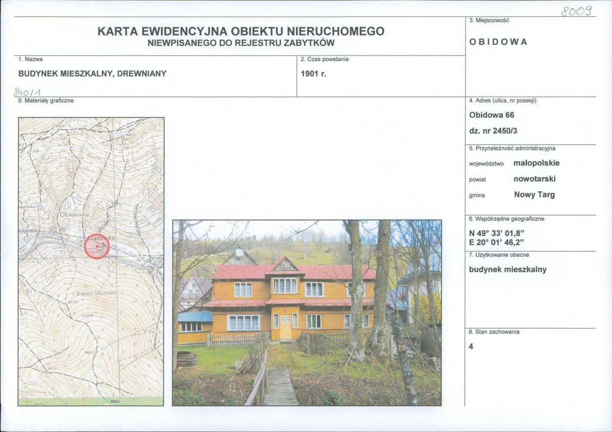Select the value 'Nowy Targ'
The height and width of the screenshot is (432, 612).
534,194
